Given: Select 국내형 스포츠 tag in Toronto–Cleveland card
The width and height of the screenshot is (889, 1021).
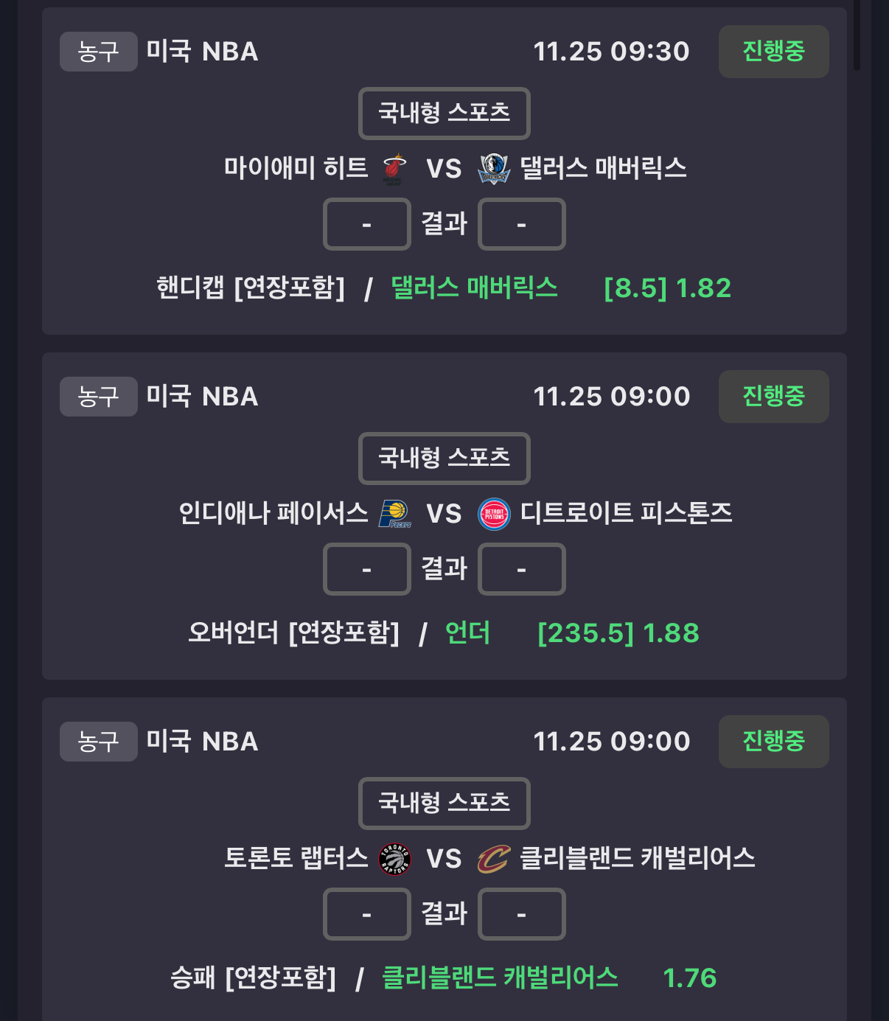Looking at the screenshot, I should point(444,803).
